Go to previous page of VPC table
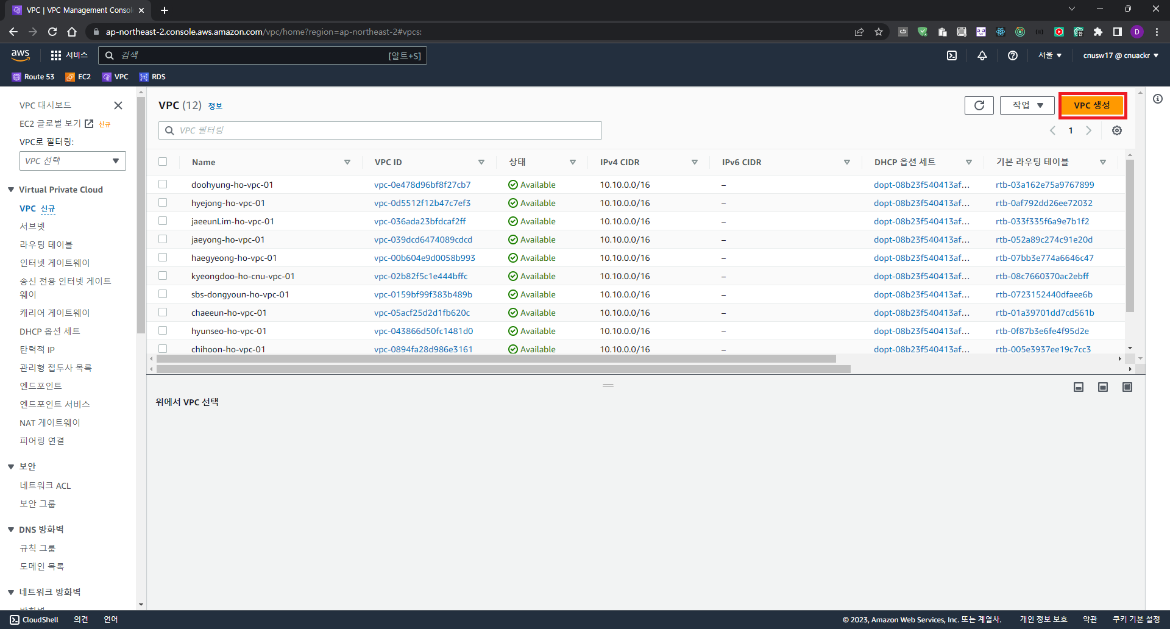The image size is (1170, 629). pyautogui.click(x=1052, y=130)
